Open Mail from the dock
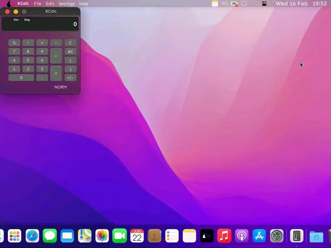This screenshot has height=248, width=331. click(x=67, y=236)
